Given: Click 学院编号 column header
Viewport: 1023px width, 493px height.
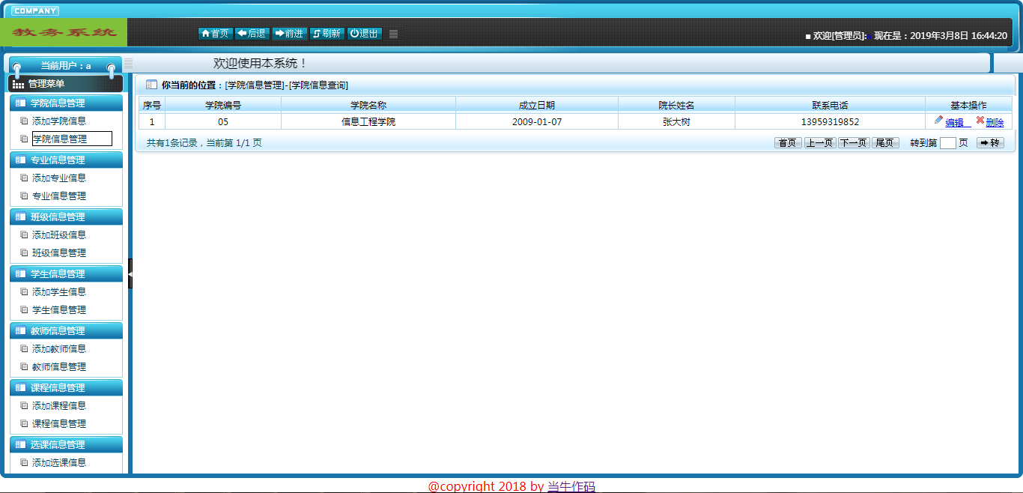Looking at the screenshot, I should coord(223,105).
